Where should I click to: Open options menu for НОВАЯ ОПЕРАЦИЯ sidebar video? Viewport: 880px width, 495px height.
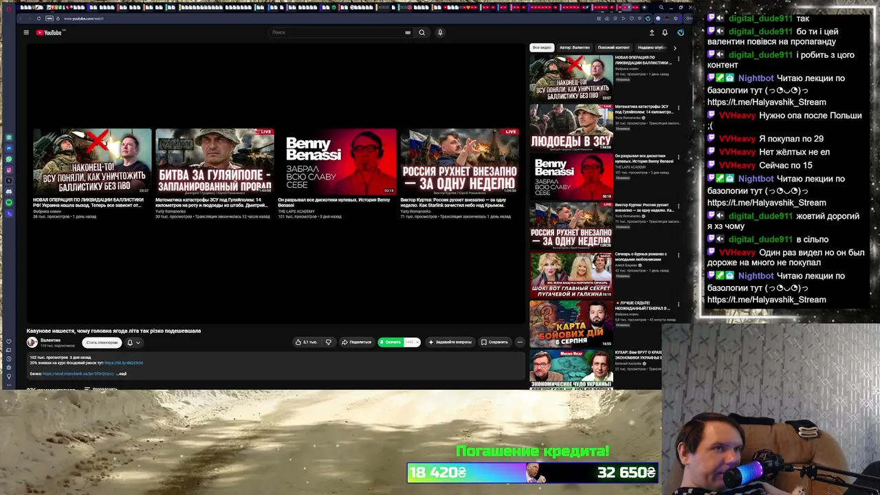[679, 59]
